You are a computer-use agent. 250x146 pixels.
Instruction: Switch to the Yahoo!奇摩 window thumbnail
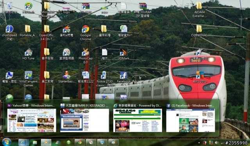coord(32,120)
